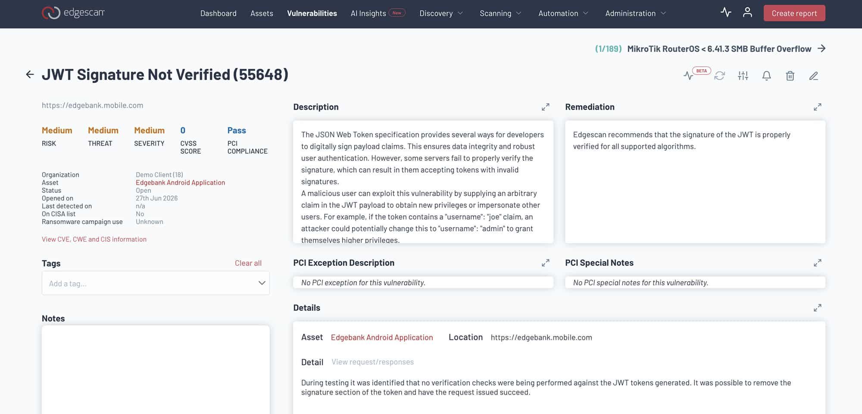
Task: Click the Open status value
Action: click(144, 190)
